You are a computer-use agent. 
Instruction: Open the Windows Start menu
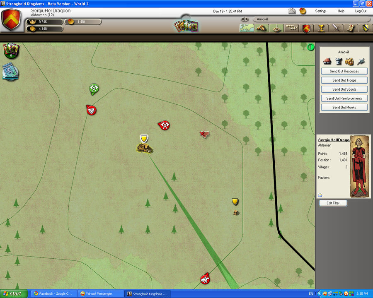tap(14, 294)
